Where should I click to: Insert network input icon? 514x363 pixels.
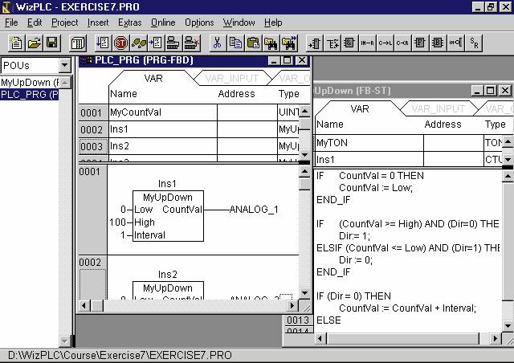pos(315,43)
